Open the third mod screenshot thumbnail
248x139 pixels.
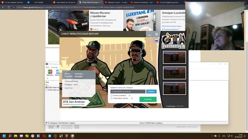[174, 88]
